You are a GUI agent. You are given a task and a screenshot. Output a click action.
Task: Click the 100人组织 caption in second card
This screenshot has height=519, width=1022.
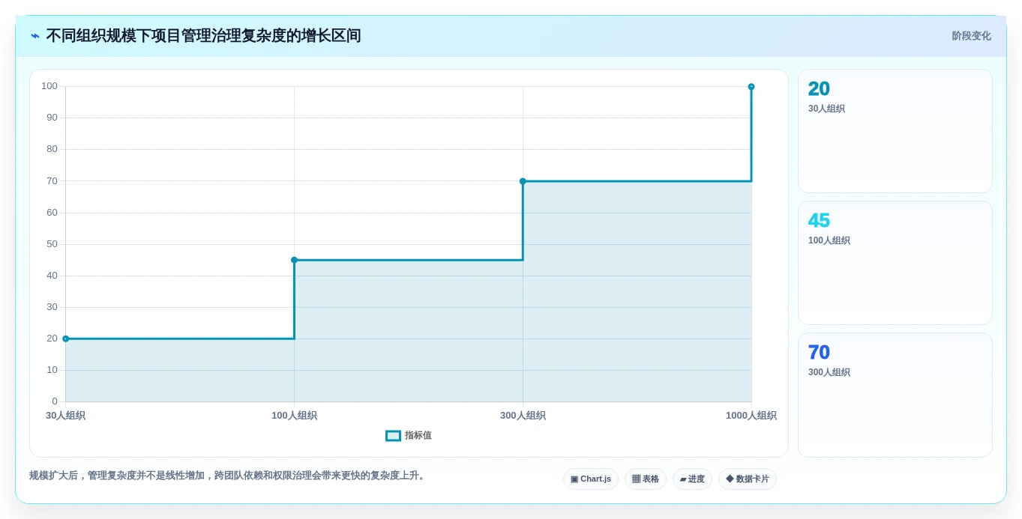tap(829, 240)
